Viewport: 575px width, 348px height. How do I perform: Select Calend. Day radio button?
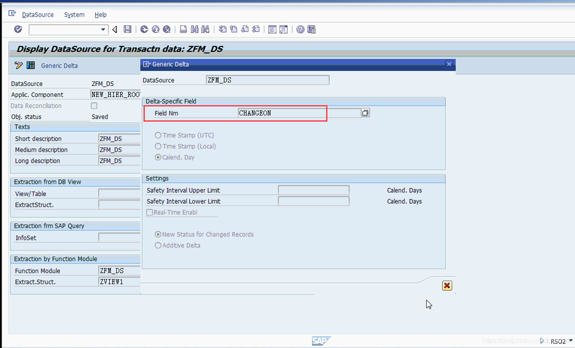pos(158,157)
